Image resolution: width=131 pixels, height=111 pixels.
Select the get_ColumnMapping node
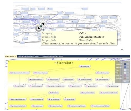[x=36, y=86]
